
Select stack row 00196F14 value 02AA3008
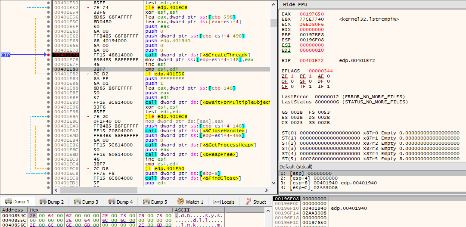click(315, 213)
